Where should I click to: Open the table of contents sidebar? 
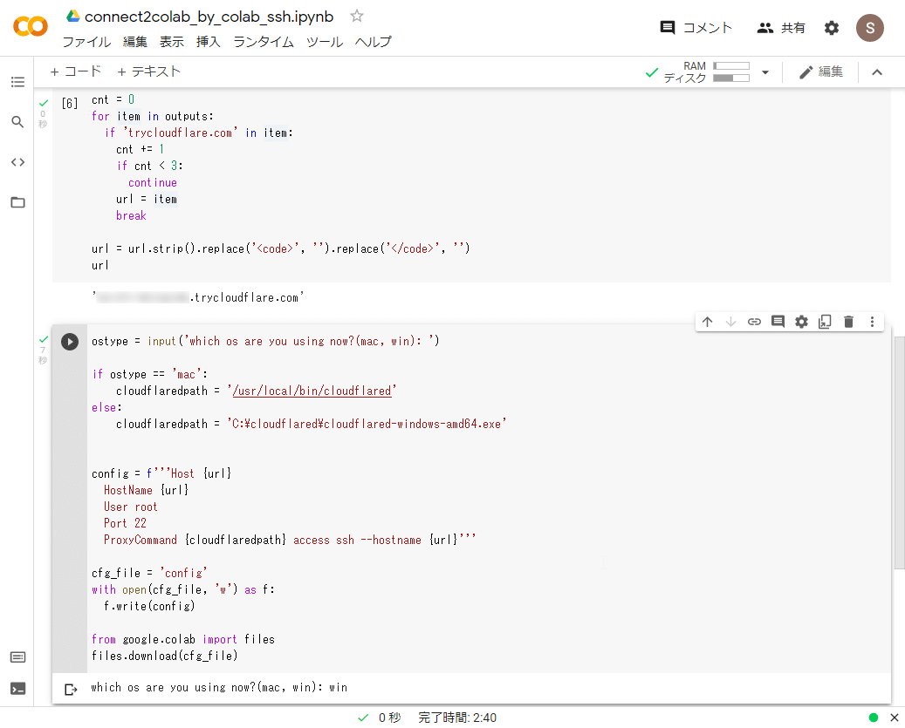point(17,81)
